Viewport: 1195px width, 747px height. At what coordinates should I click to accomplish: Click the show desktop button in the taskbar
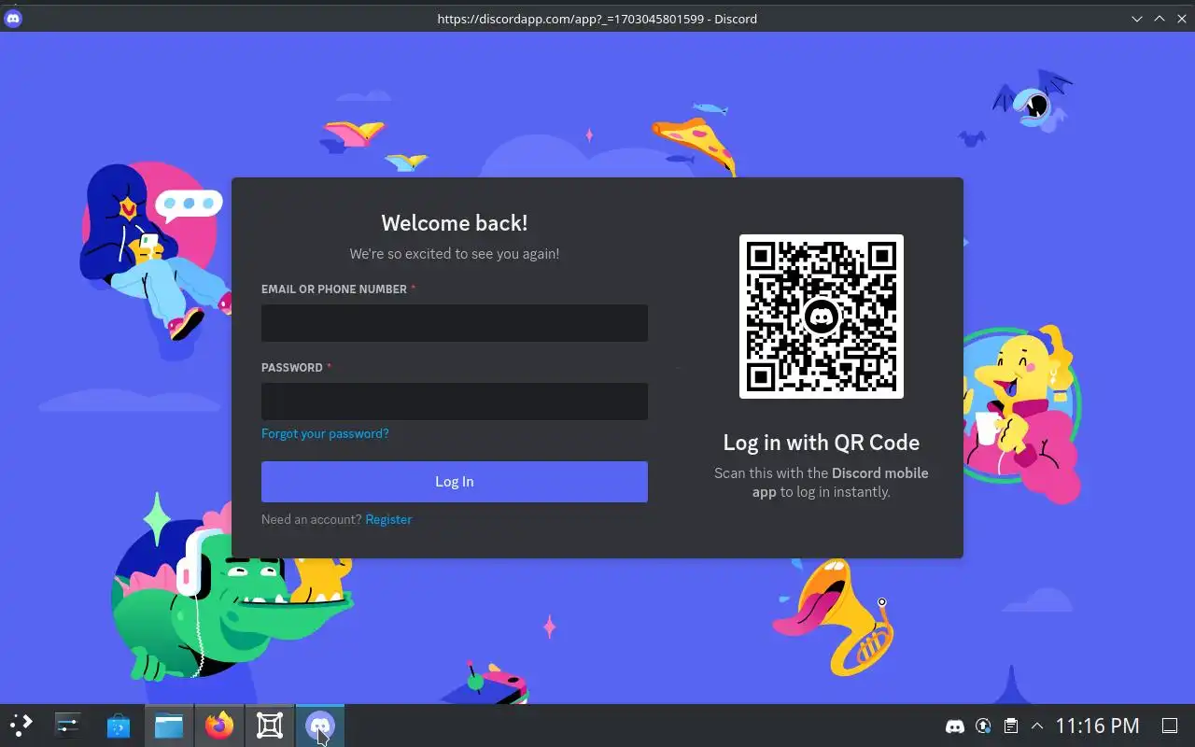1170,726
